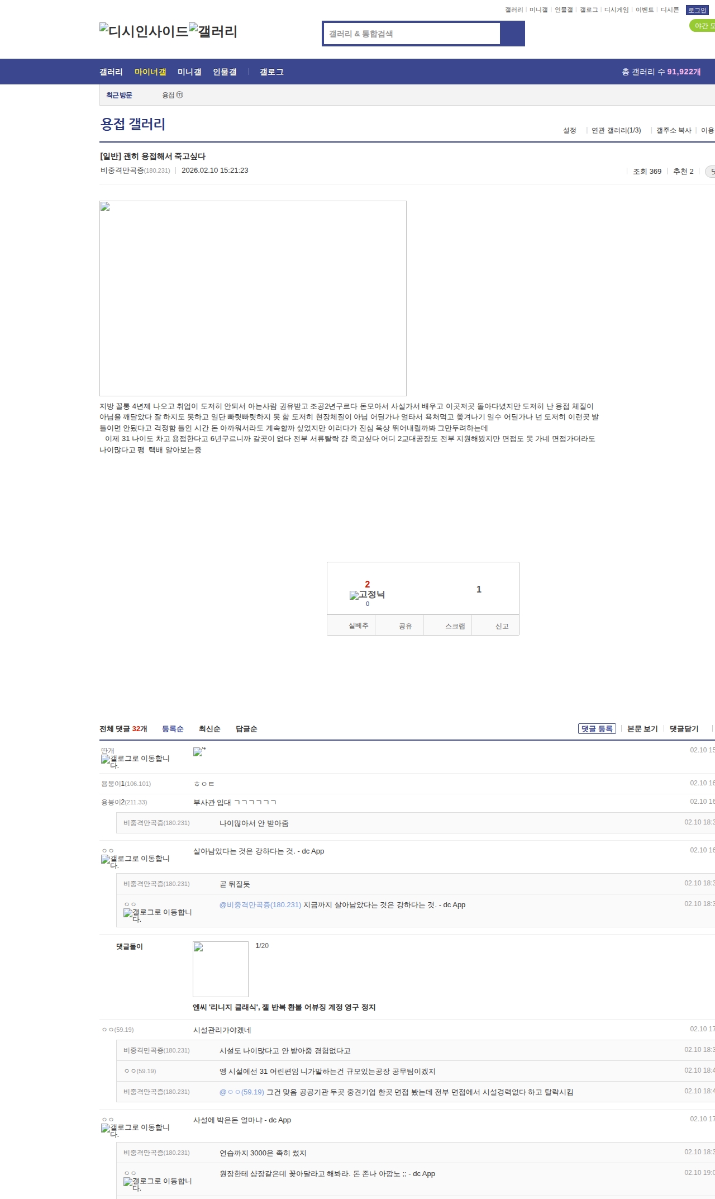Open the 설정 menu

(570, 130)
